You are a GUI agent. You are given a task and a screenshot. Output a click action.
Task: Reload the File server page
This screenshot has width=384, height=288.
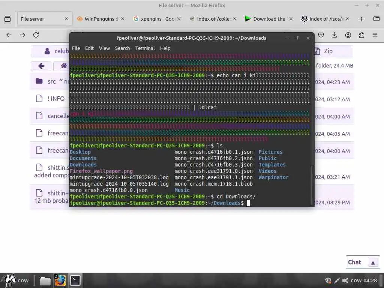pos(36,35)
